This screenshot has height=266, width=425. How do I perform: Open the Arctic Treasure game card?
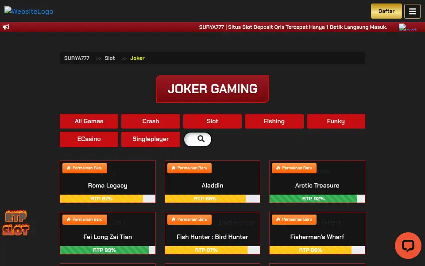click(x=317, y=182)
